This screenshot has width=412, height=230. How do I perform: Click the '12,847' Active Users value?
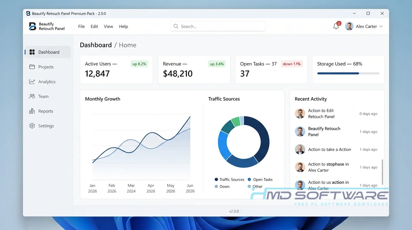coord(97,74)
